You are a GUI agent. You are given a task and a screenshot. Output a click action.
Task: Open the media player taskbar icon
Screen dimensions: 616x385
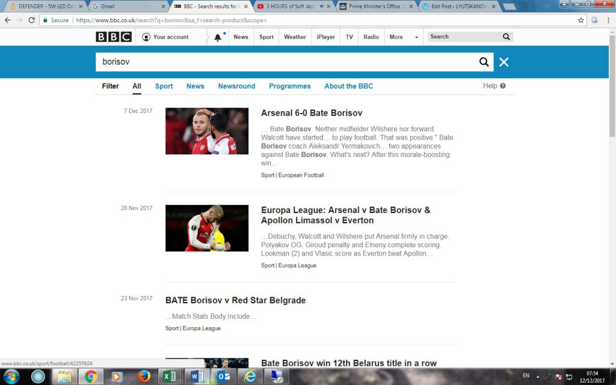click(117, 377)
